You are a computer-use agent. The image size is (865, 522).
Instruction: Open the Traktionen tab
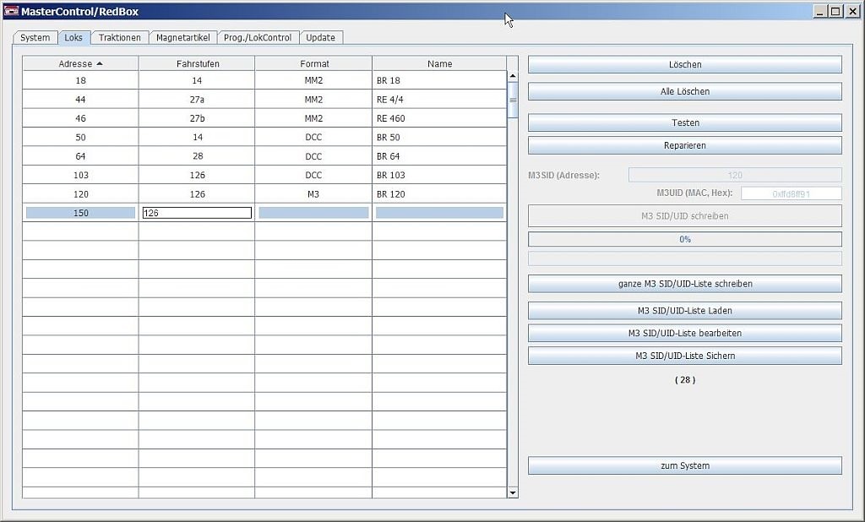pyautogui.click(x=120, y=38)
